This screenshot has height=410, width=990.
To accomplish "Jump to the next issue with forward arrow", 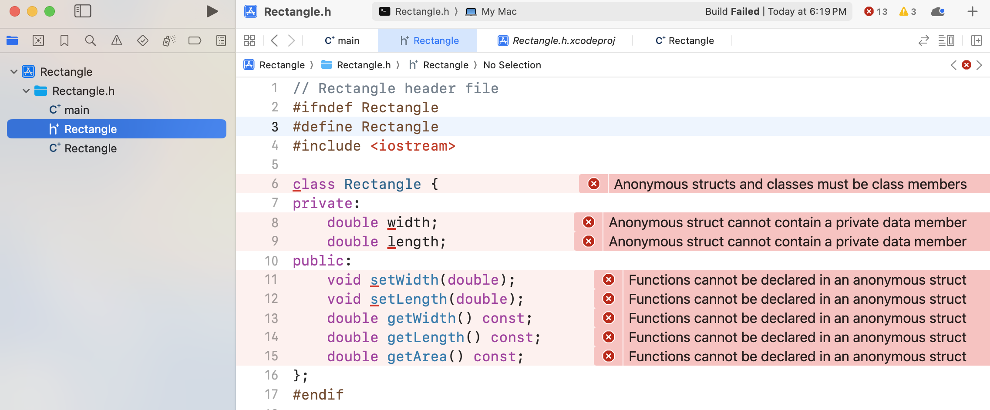I will 980,65.
